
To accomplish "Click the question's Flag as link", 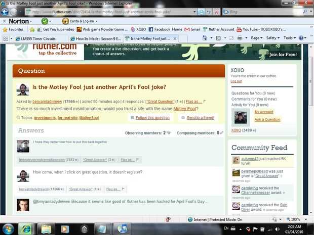I will click(193, 102).
